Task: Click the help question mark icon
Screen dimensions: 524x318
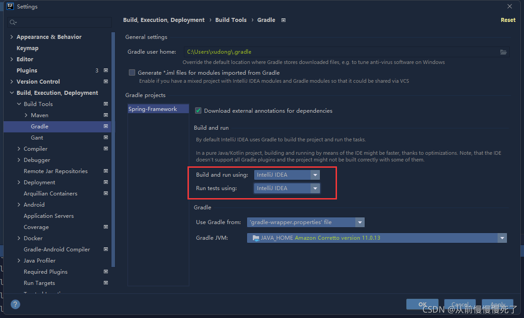Action: tap(15, 304)
